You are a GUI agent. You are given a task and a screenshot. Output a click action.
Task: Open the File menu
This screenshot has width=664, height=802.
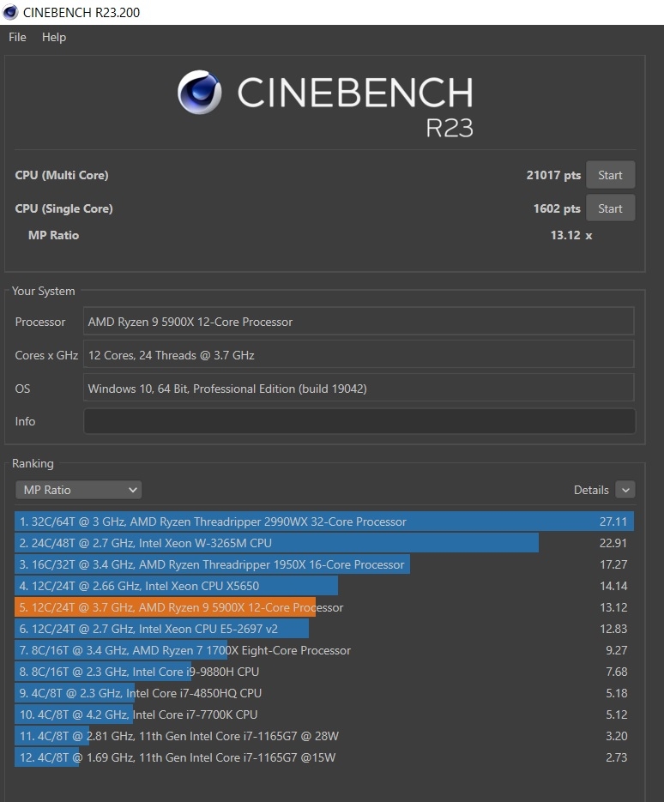pyautogui.click(x=17, y=38)
